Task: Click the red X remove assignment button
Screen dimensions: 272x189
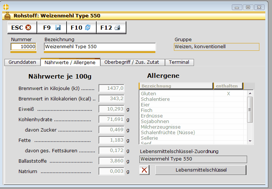Action: click(x=144, y=170)
